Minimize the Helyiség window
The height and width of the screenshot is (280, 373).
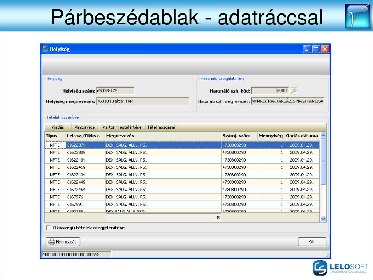(307, 49)
